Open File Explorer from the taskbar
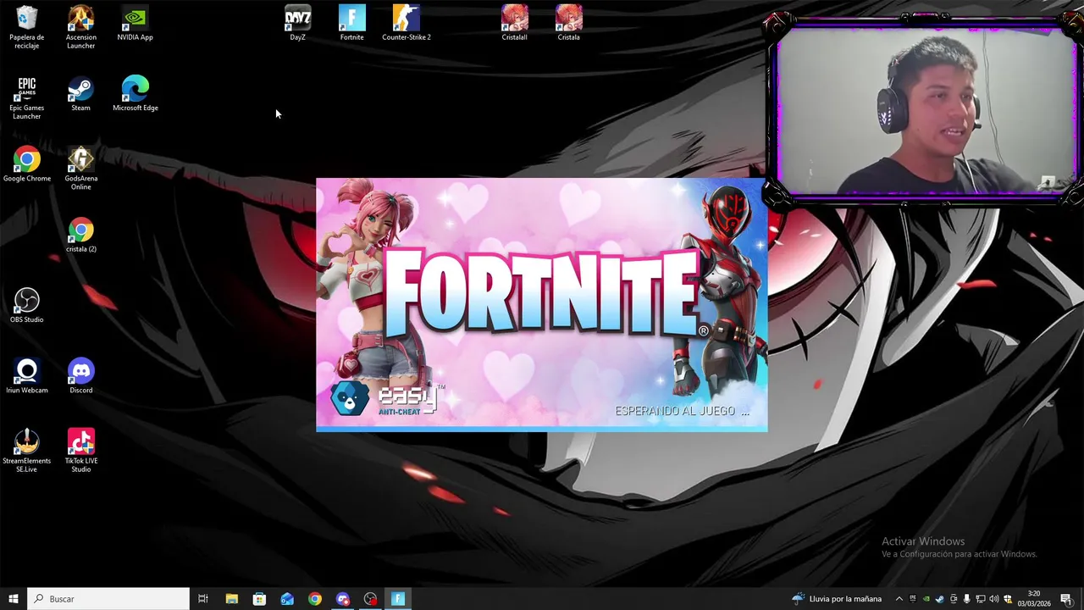 coord(231,599)
